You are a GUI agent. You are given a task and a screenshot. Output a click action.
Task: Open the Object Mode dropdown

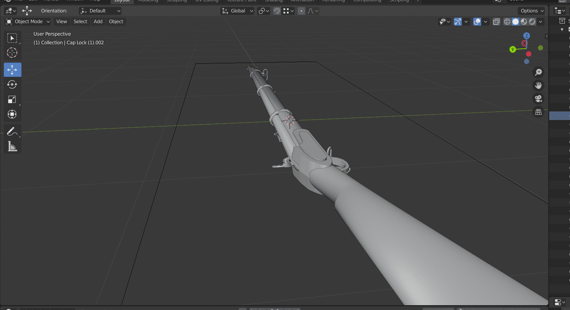pos(28,22)
